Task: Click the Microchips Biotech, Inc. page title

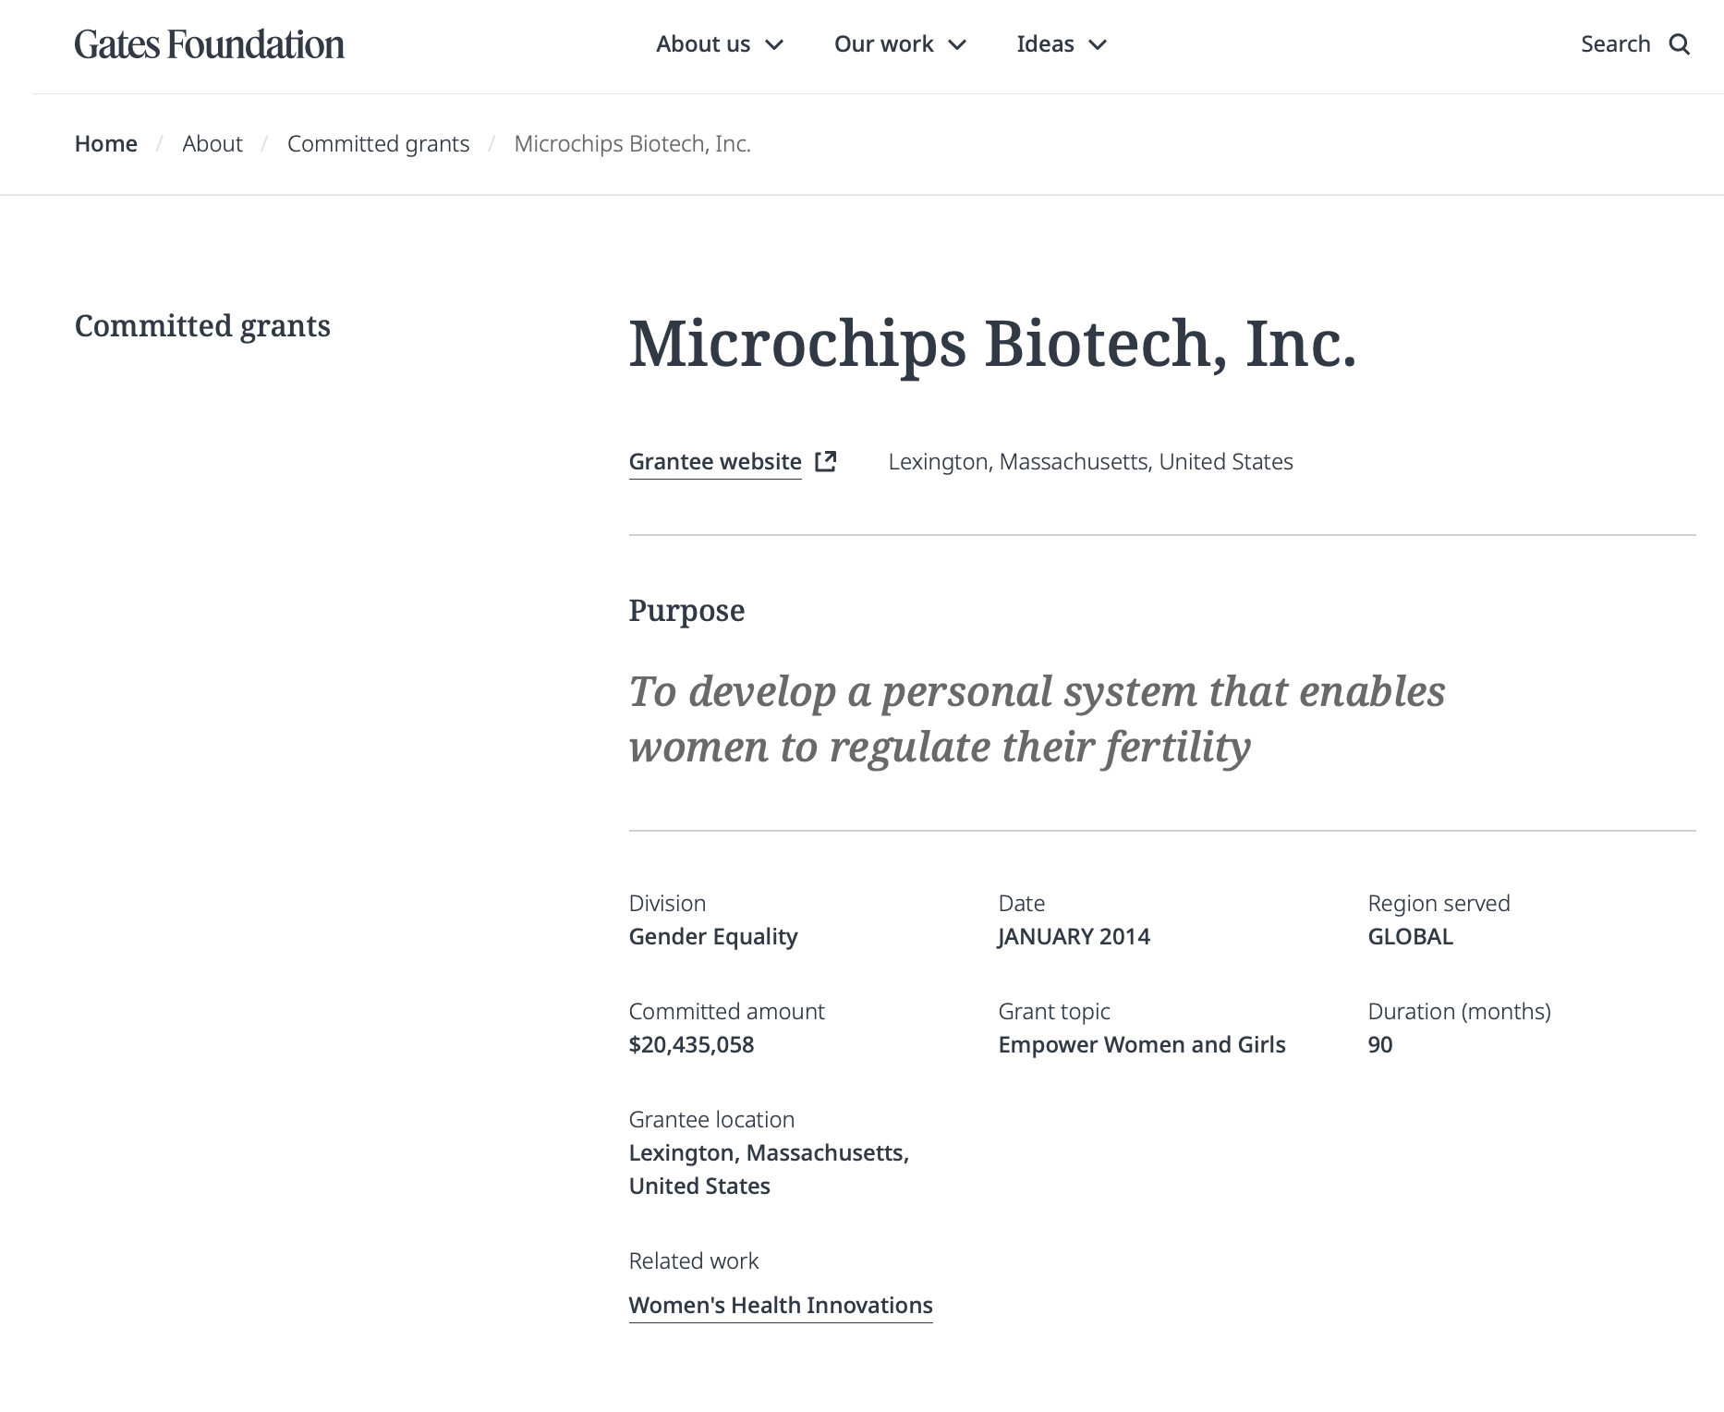Action: [993, 345]
